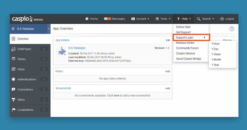Choose 1 Week support login duration
This screenshot has width=247, height=130.
(x=216, y=54)
